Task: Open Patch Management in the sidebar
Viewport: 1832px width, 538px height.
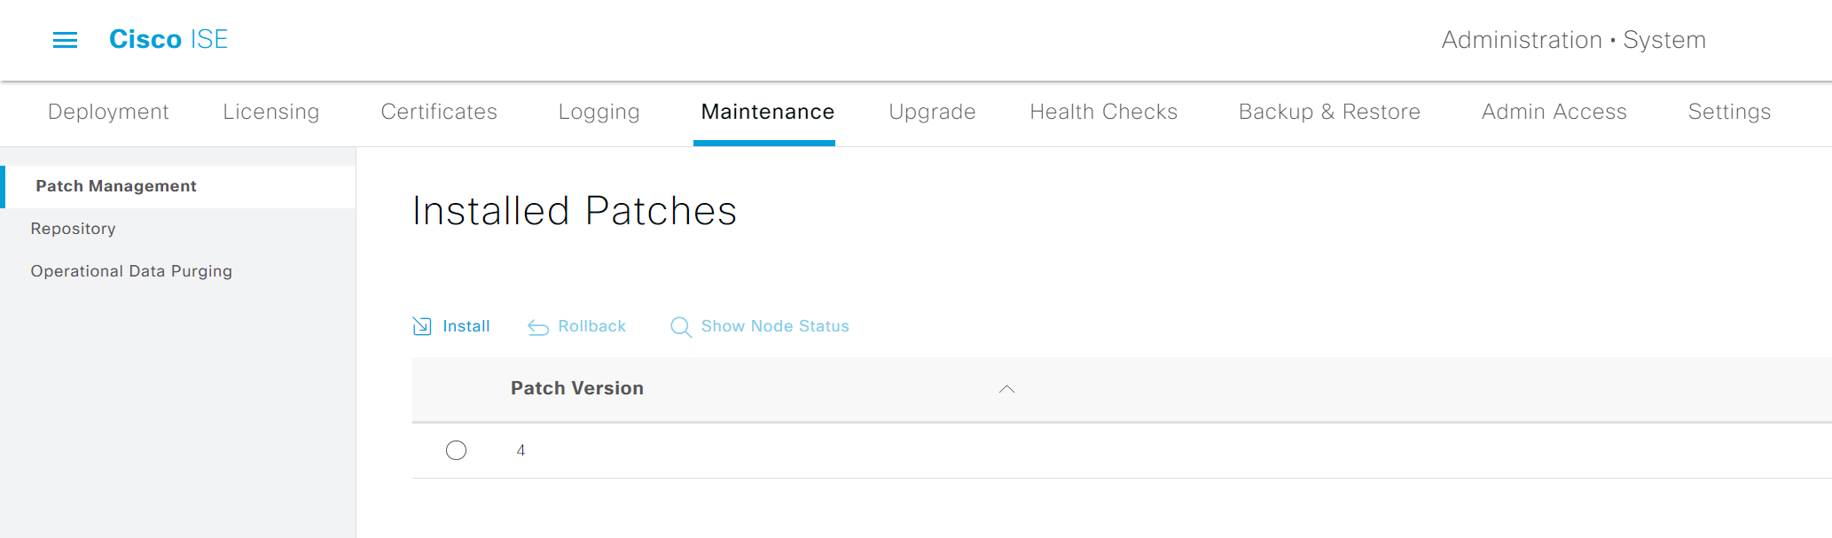Action: [x=116, y=186]
